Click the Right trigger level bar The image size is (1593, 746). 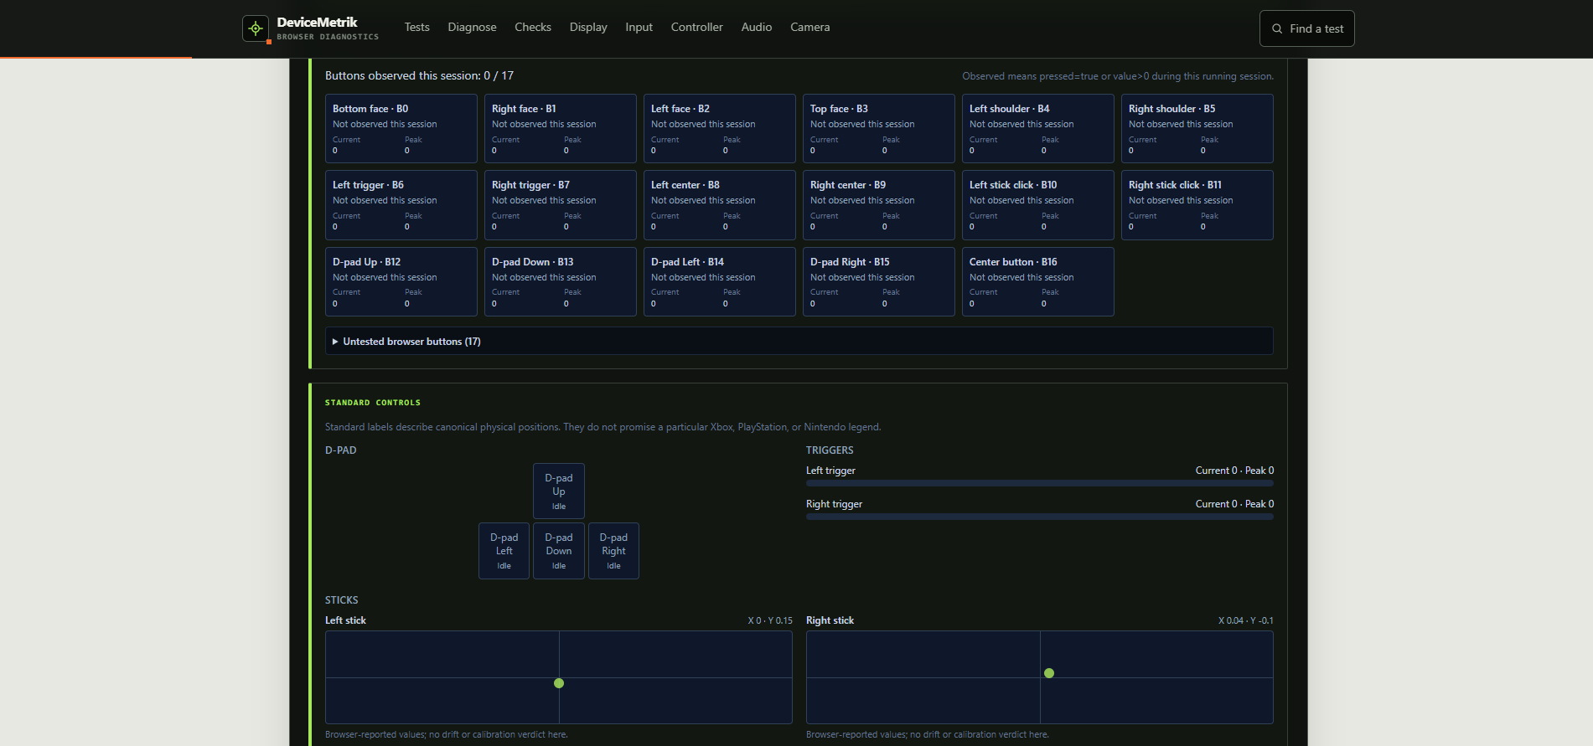point(1039,517)
